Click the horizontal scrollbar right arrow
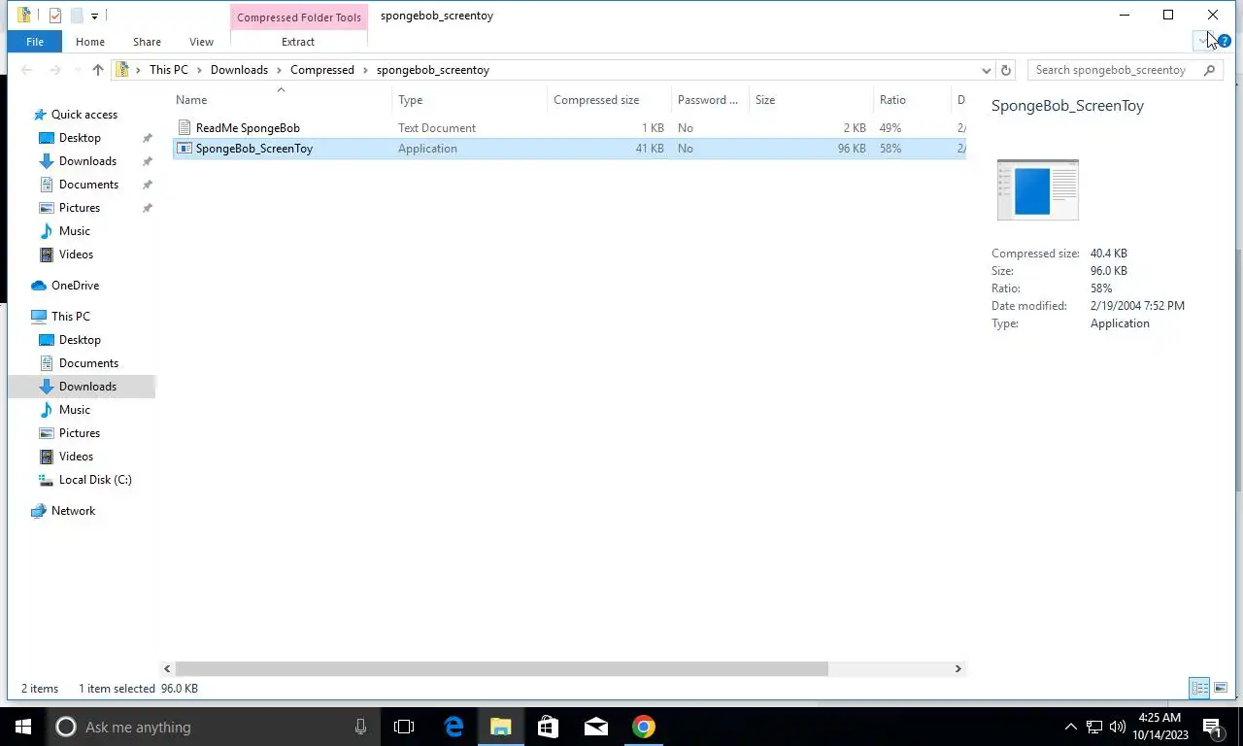This screenshot has width=1243, height=746. point(957,668)
